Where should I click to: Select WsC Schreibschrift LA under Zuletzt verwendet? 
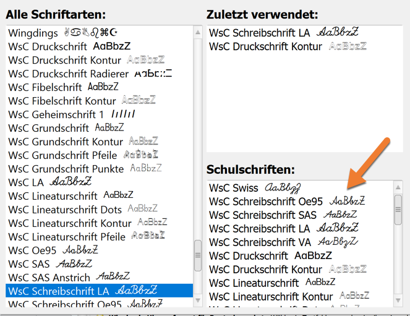pyautogui.click(x=259, y=33)
